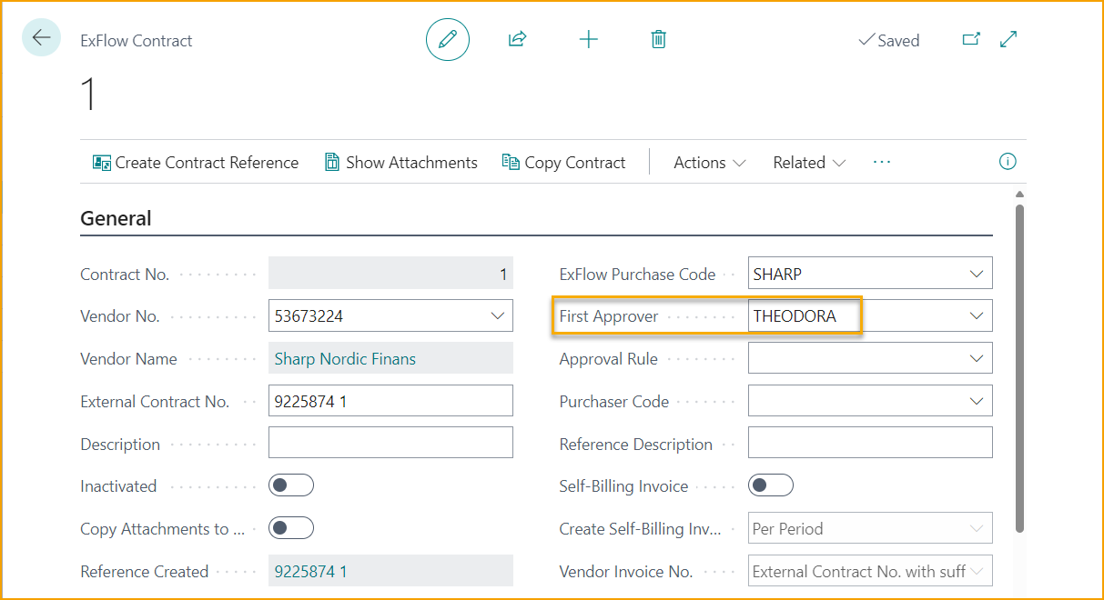Open Show Attachments
The height and width of the screenshot is (600, 1104).
400,162
